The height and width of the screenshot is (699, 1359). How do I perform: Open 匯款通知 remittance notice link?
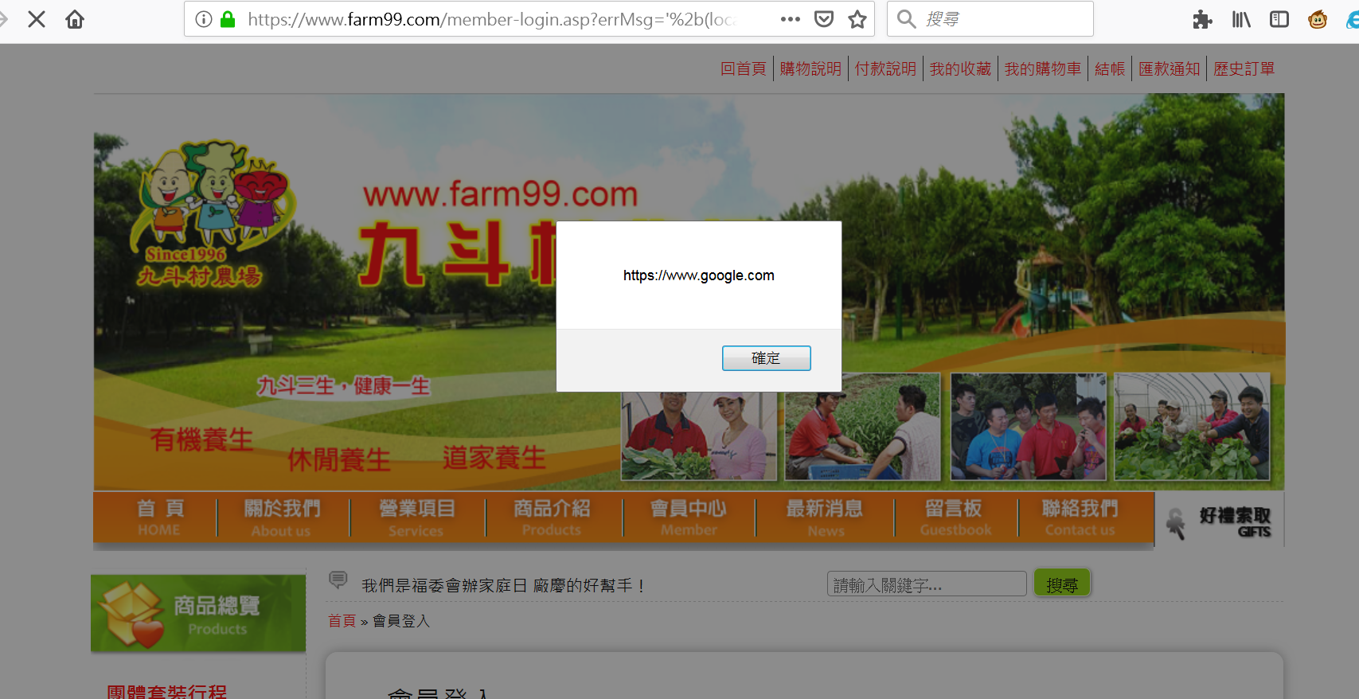tap(1169, 68)
